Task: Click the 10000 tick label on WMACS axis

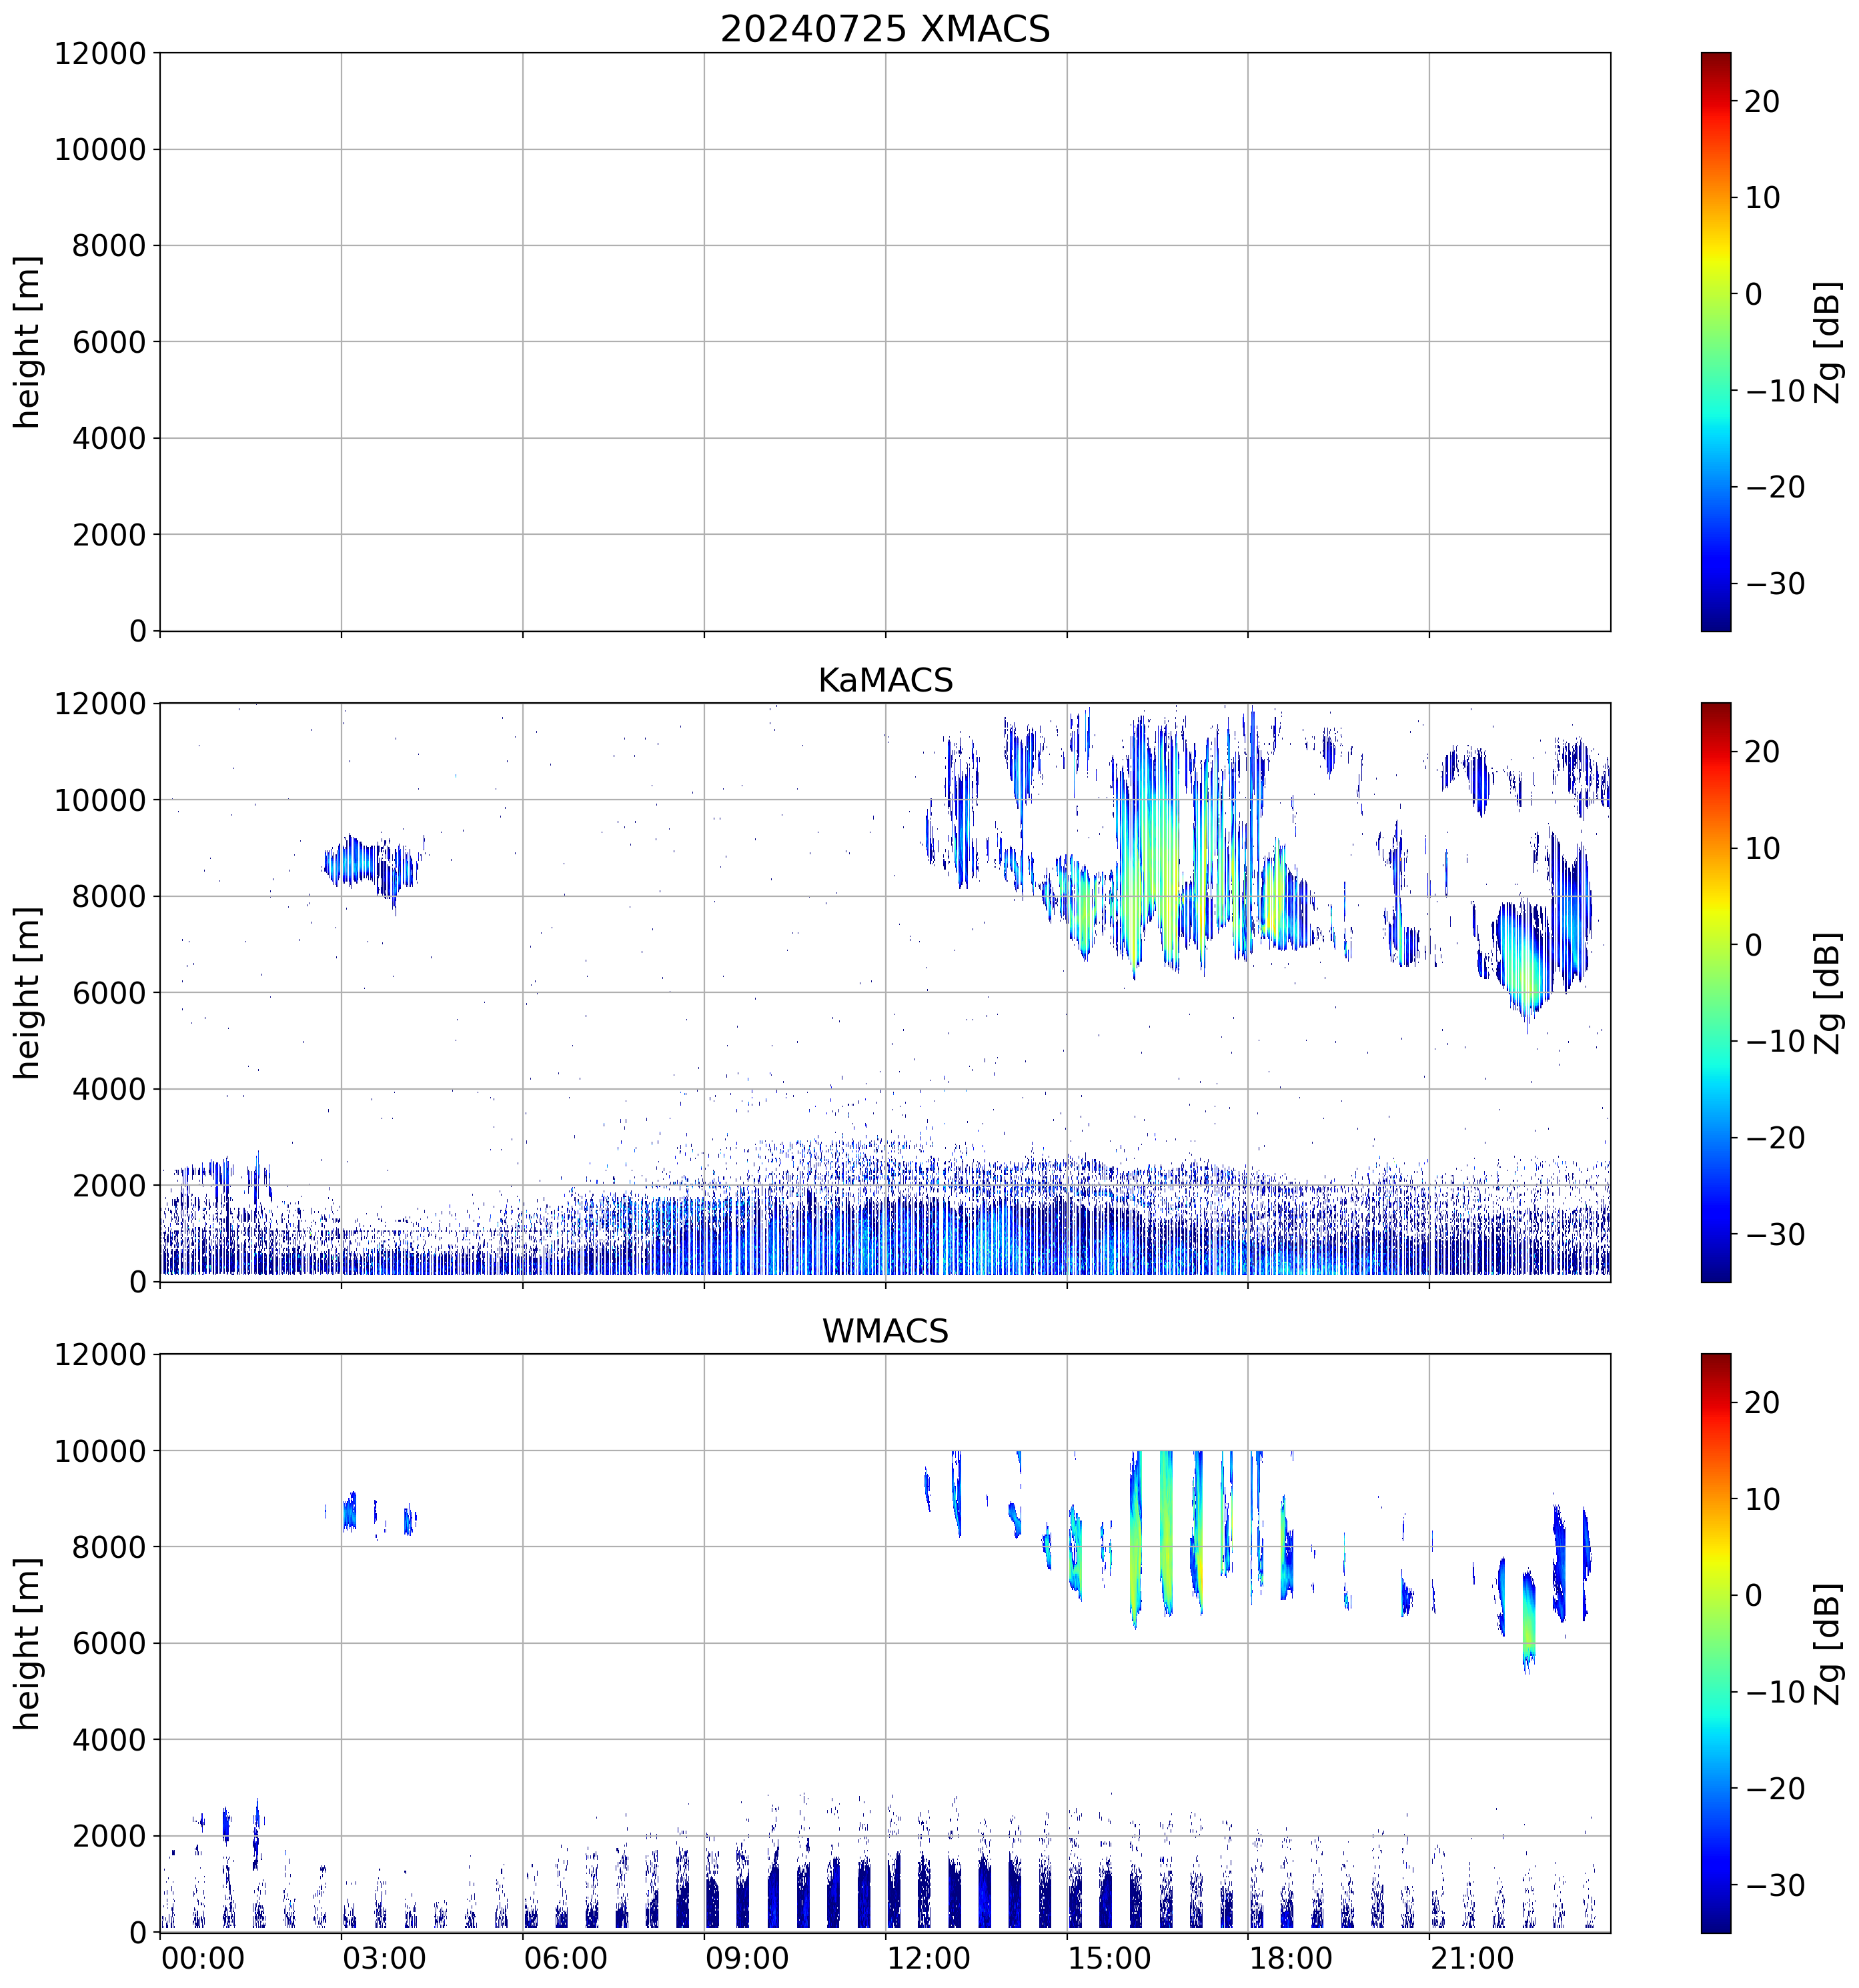Action: [100, 1451]
